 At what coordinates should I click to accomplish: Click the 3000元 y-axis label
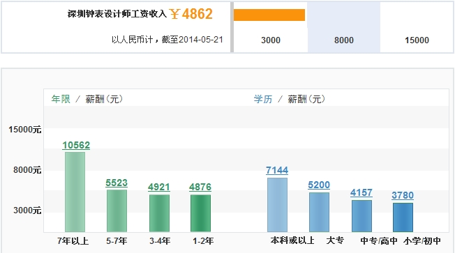tap(27, 210)
